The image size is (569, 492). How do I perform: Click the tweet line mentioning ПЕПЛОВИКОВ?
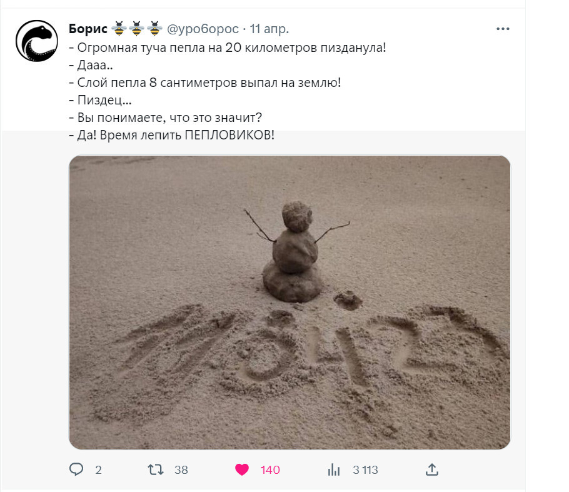[172, 135]
